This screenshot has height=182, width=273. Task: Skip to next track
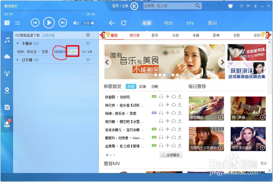point(63,23)
